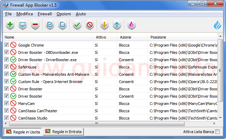The height and width of the screenshot is (139, 226).
Task: Enable the Attiva Lista Bianca checkbox
Action: (x=218, y=132)
